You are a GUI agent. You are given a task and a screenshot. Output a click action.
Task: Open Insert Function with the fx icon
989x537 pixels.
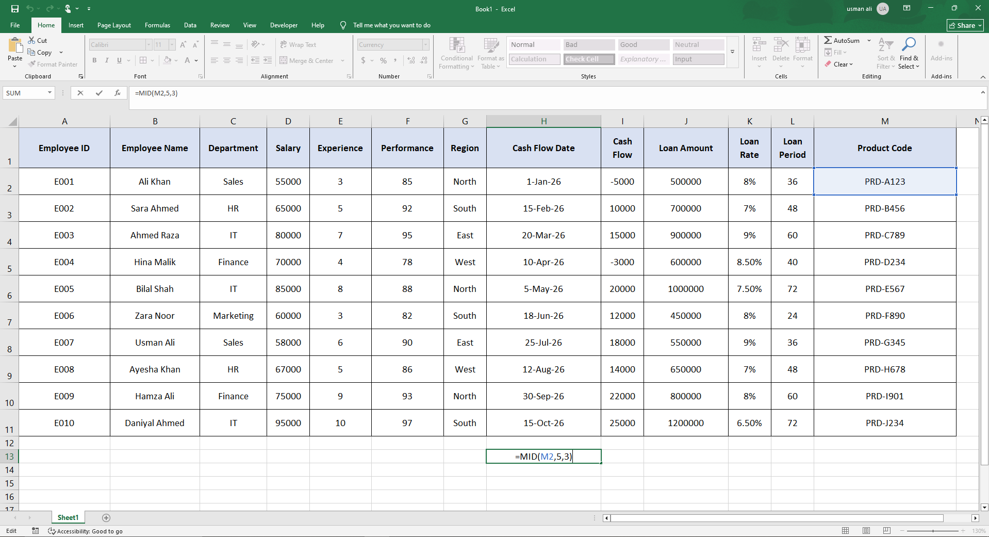118,93
